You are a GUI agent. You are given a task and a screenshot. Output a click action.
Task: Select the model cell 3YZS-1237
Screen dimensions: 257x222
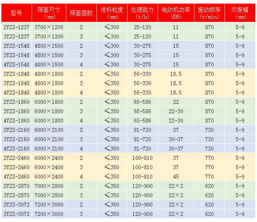[x=17, y=36]
